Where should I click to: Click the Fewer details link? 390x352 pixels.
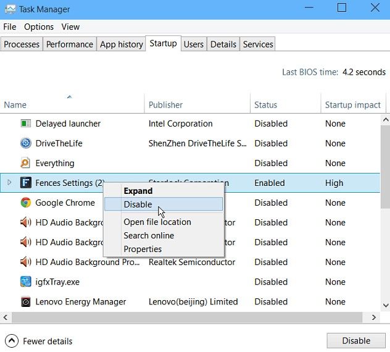(x=48, y=341)
